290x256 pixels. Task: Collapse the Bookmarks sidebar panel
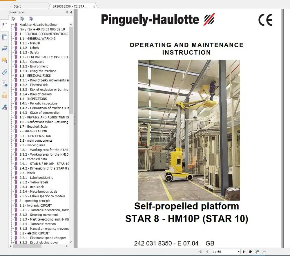[71, 12]
